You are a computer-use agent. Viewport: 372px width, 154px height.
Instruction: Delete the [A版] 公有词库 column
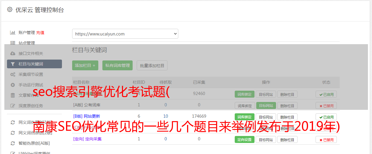click(x=287, y=105)
